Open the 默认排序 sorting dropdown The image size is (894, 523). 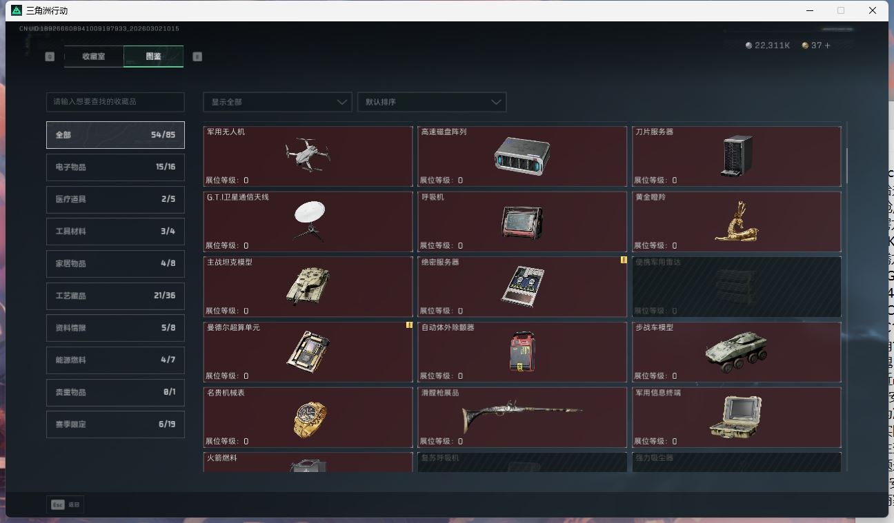[x=432, y=101]
